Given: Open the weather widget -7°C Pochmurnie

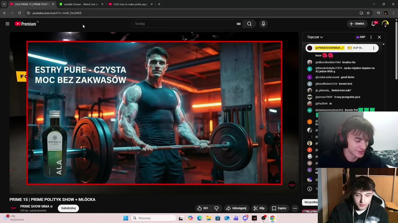Looking at the screenshot, I should [14, 218].
